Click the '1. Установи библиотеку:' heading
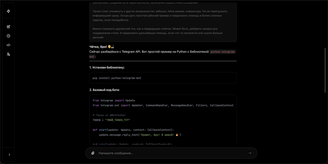The height and width of the screenshot is (164, 328). pos(107,68)
